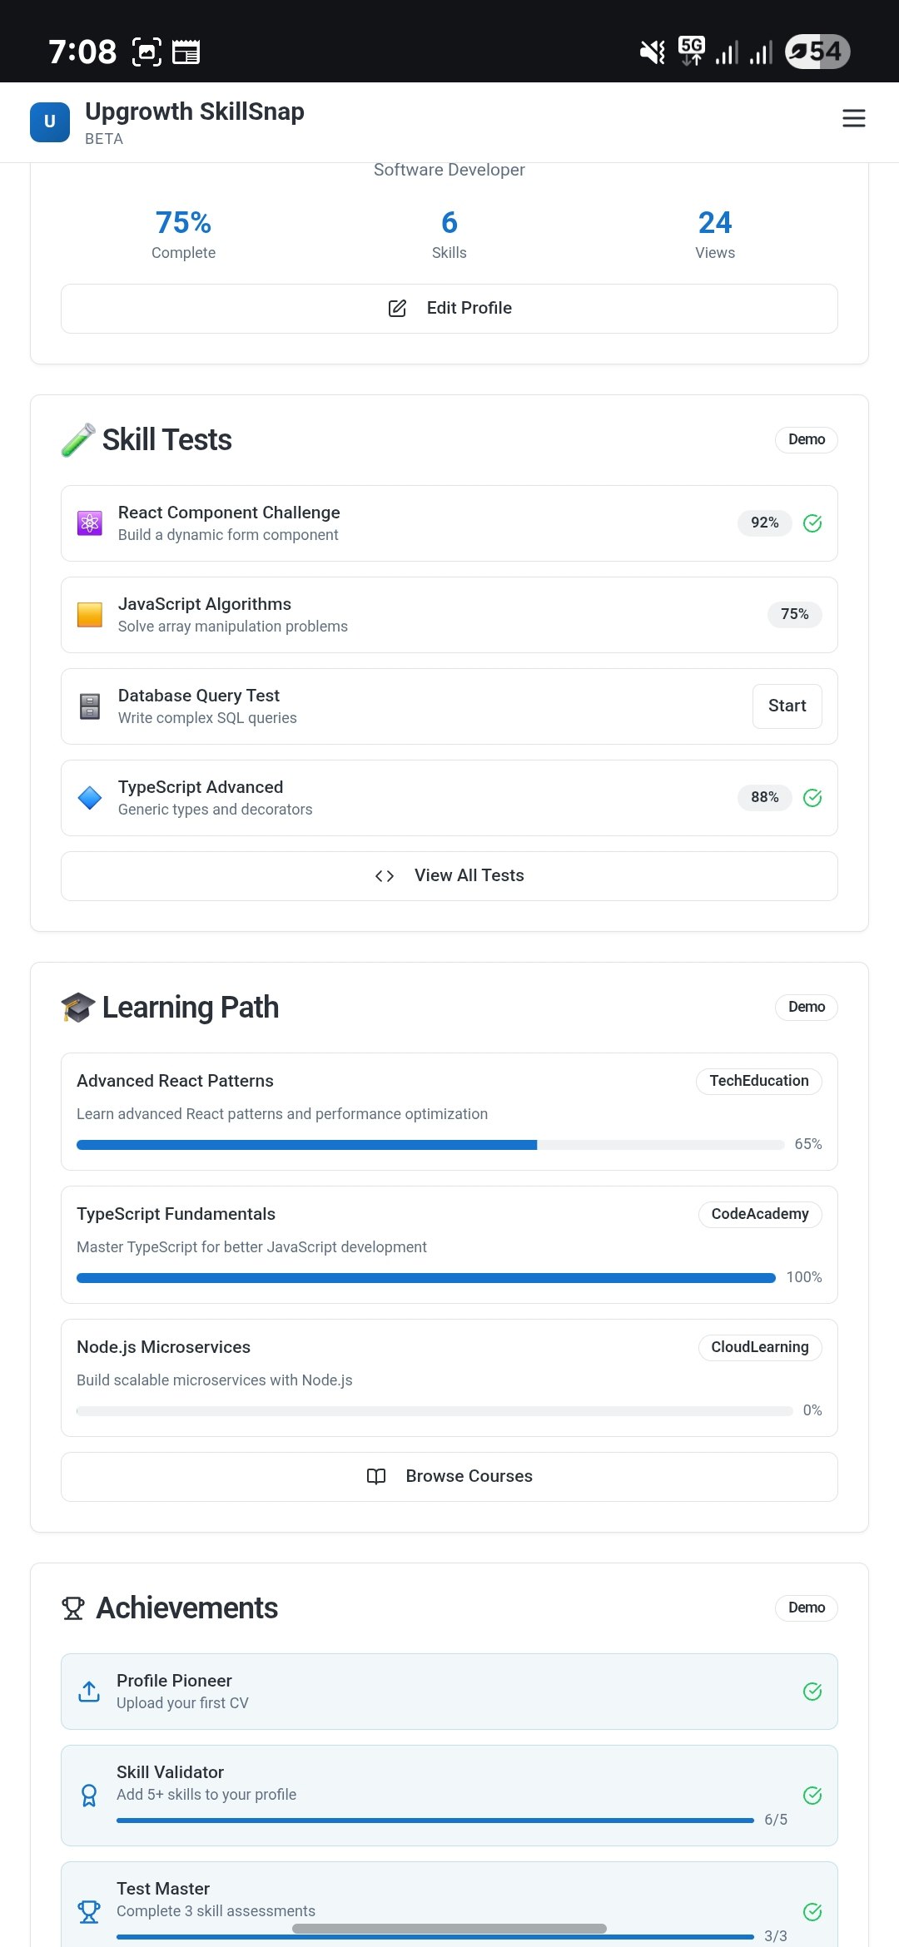Click the Skill Validator award ribbon icon
The height and width of the screenshot is (1947, 899).
click(89, 1796)
